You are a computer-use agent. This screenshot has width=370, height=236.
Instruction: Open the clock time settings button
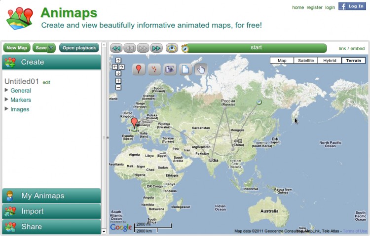point(172,48)
